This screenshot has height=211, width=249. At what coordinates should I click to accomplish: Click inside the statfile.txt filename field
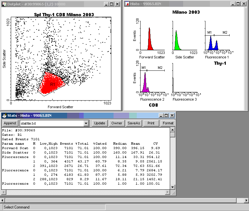(x=51, y=123)
